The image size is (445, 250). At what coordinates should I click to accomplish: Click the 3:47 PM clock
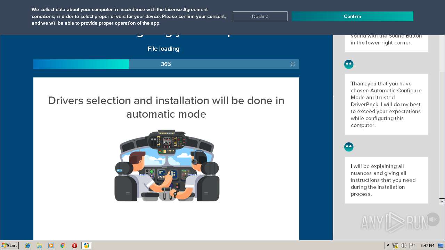coord(427,245)
